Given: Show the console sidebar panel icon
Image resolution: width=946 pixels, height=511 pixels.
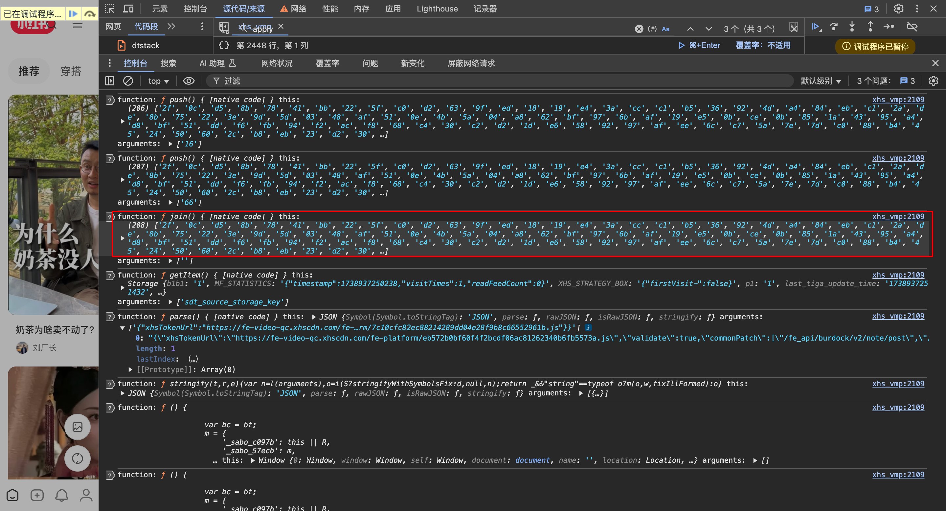Looking at the screenshot, I should tap(109, 81).
